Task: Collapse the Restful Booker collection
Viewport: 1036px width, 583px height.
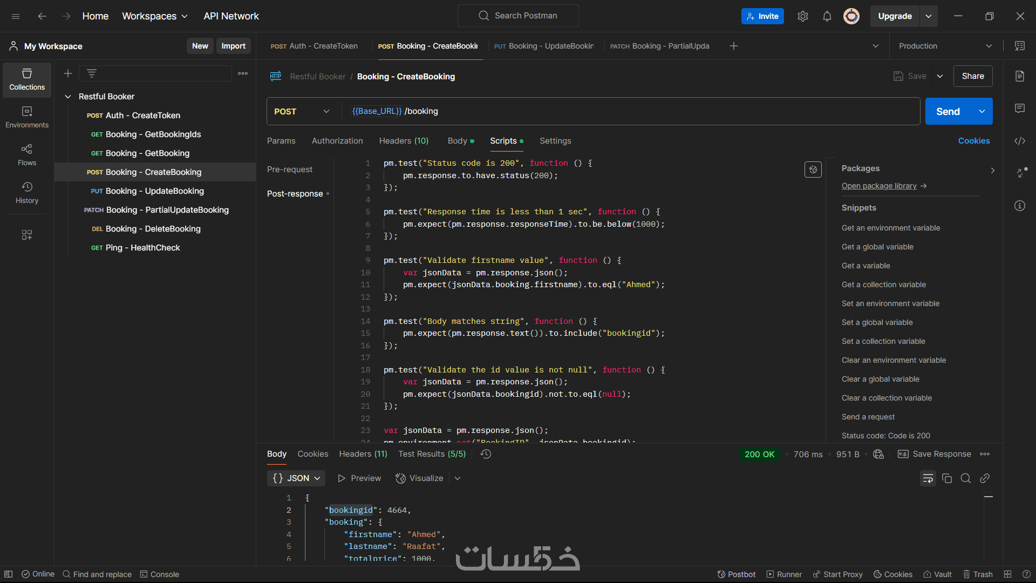Action: 68,97
